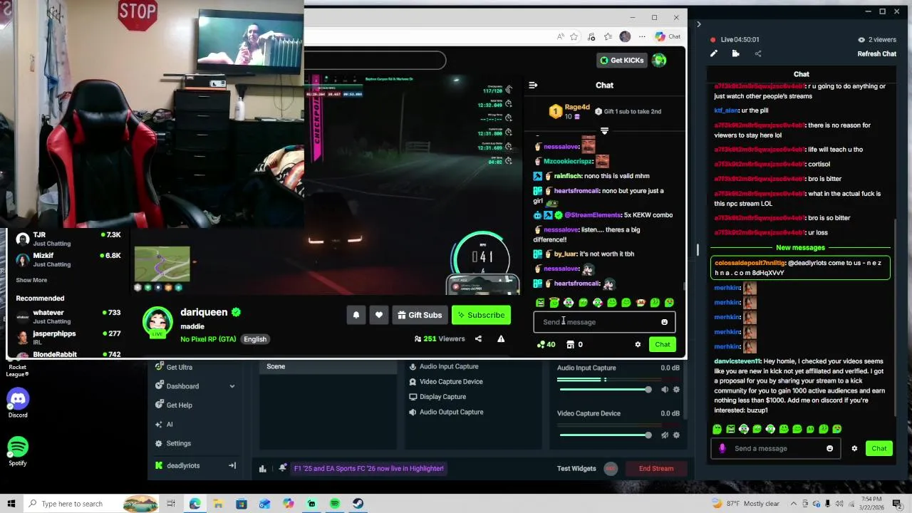The width and height of the screenshot is (912, 513).
Task: Open settings gear for Audio Input Capture mixer
Action: coord(676,390)
